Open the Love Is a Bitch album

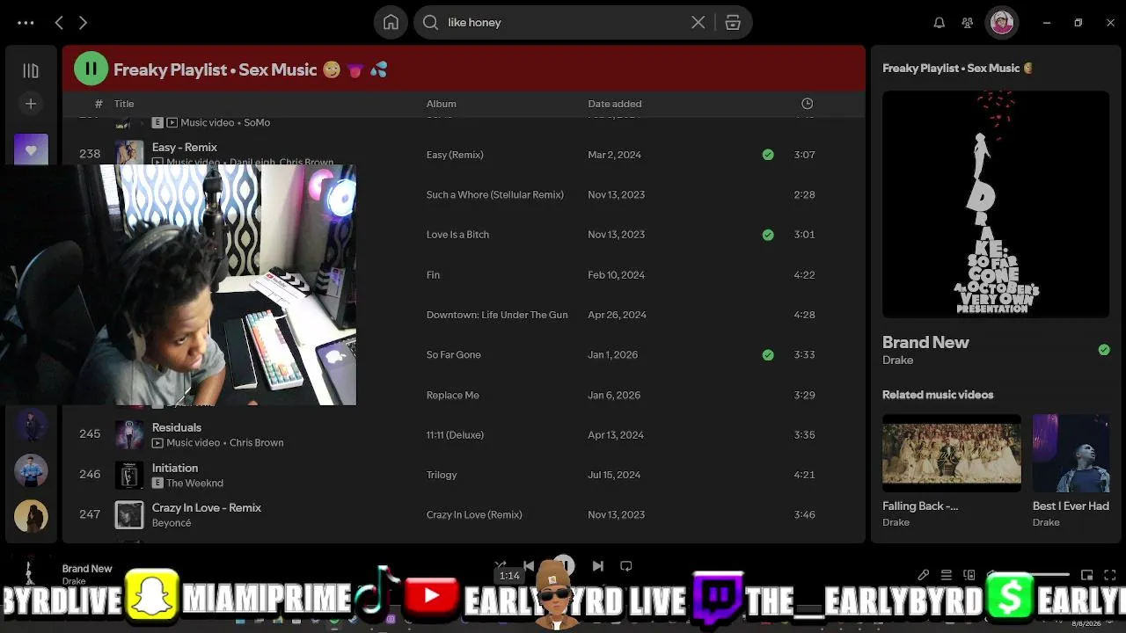[457, 235]
